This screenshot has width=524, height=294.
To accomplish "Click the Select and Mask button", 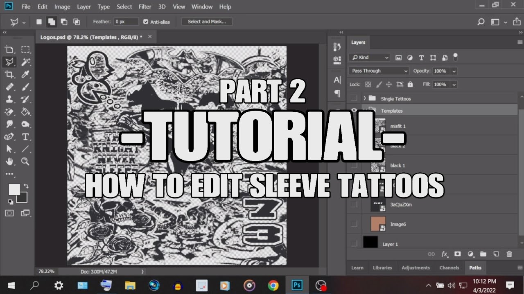I will [x=207, y=22].
